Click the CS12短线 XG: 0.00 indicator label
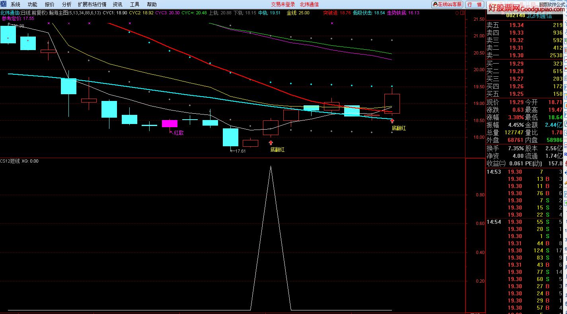Viewport: 567px width, 314px height. pyautogui.click(x=19, y=161)
